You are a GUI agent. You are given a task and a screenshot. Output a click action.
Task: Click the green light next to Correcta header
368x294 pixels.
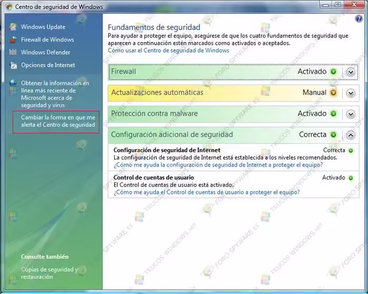click(333, 135)
